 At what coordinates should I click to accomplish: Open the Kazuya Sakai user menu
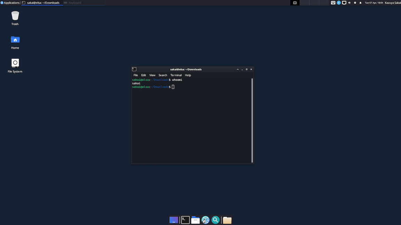[x=393, y=2]
